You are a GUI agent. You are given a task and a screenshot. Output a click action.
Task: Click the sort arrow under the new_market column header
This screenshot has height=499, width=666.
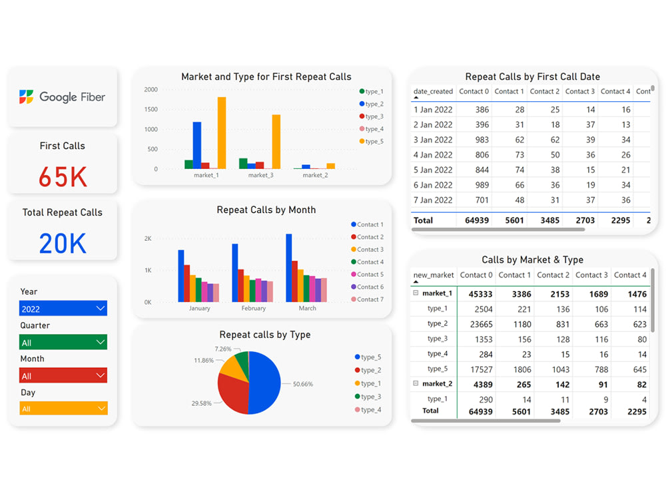click(x=415, y=281)
